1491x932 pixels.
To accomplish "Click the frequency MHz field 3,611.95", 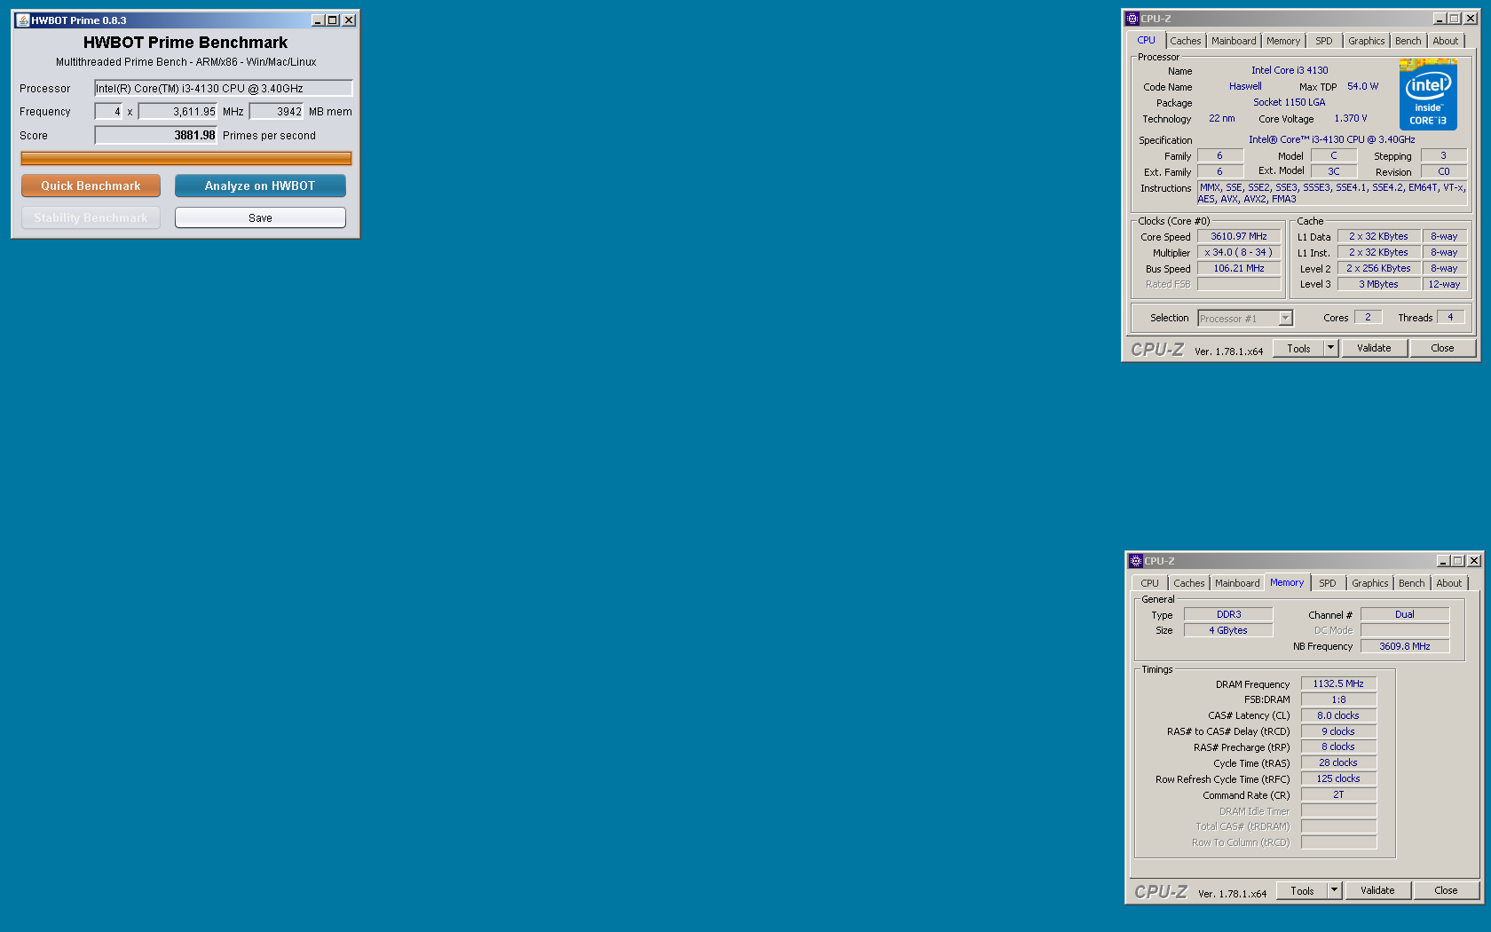I will tap(177, 111).
